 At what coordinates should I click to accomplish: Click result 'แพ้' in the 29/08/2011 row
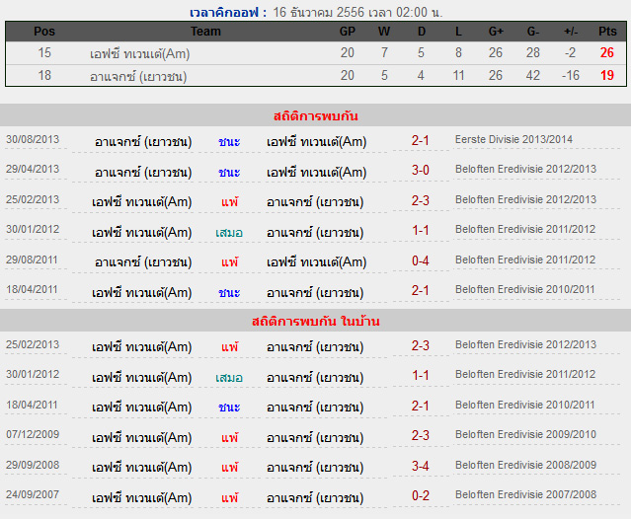(229, 262)
